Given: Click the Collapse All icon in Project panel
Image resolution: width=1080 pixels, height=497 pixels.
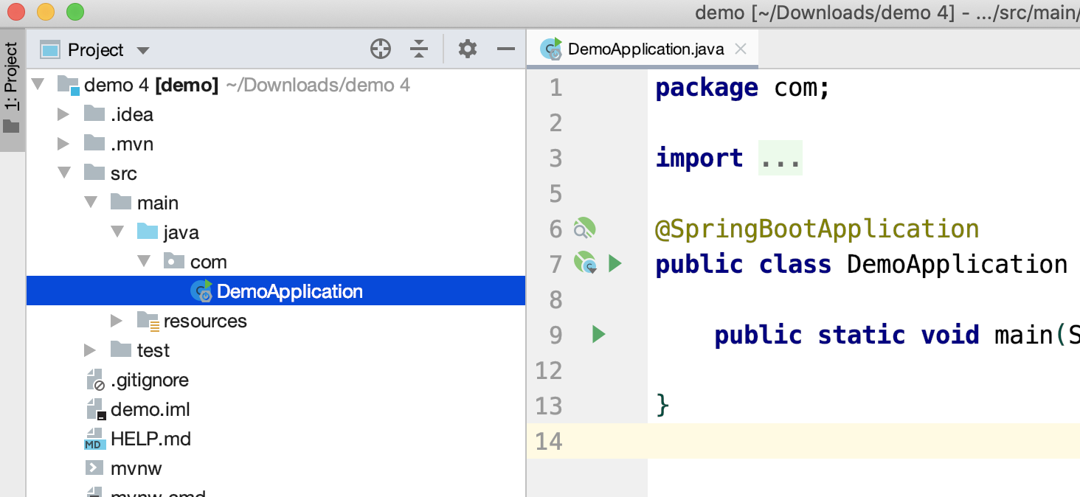Looking at the screenshot, I should [x=419, y=49].
